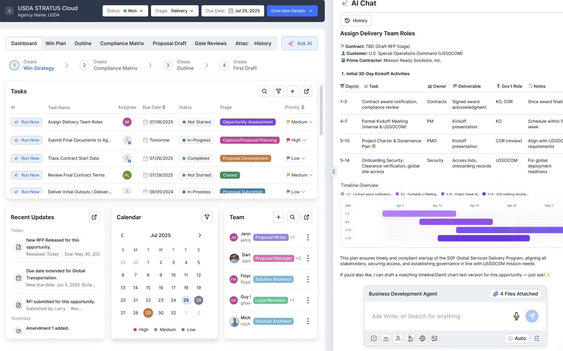Change High priority of Submit Final Documents
This screenshot has height=351, width=563.
296,140
